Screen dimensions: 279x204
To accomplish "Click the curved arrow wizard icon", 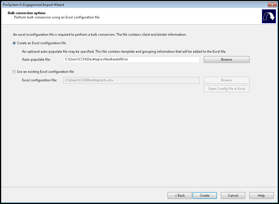I will (x=269, y=16).
